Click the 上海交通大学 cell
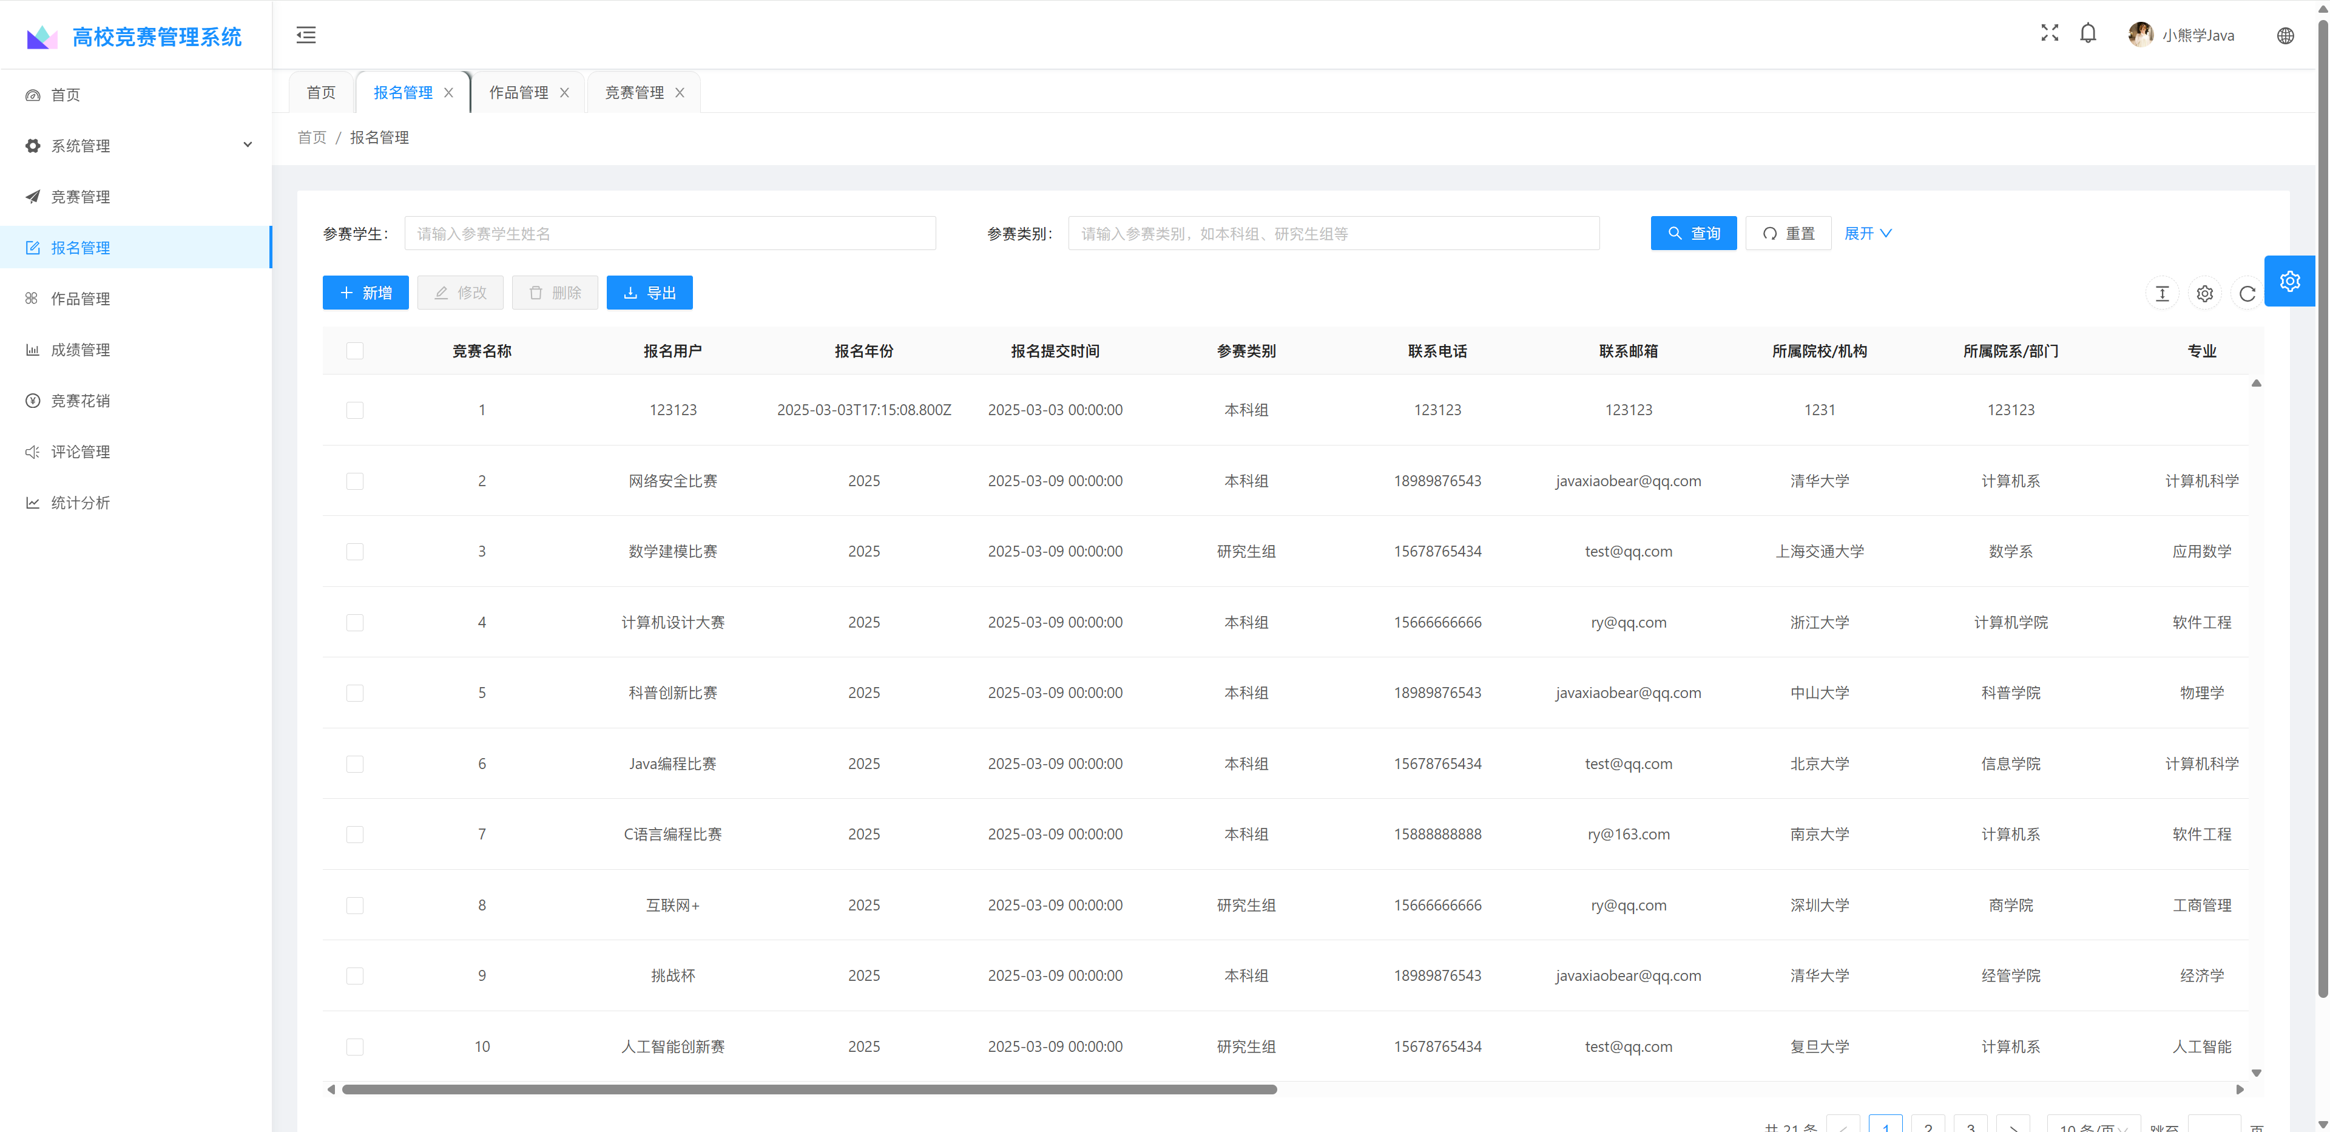2330x1132 pixels. (1819, 551)
